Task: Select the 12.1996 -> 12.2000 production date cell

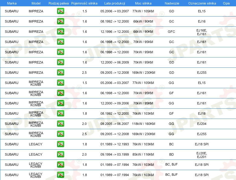Action: pyautogui.click(x=115, y=32)
